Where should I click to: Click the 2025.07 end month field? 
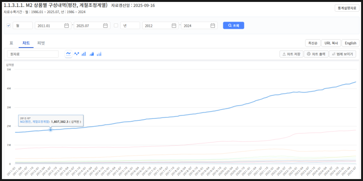click(92, 25)
